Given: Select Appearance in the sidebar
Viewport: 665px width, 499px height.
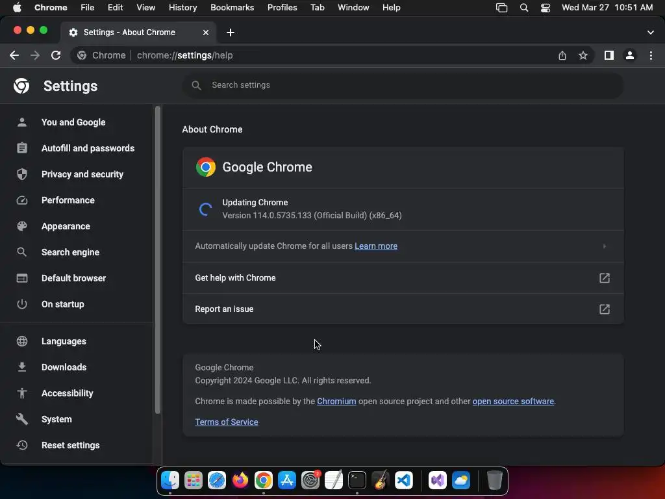Looking at the screenshot, I should tap(66, 226).
